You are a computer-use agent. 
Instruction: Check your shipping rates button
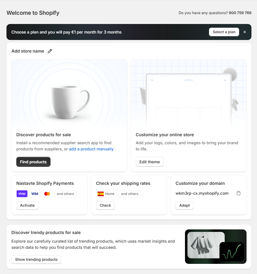105,205
